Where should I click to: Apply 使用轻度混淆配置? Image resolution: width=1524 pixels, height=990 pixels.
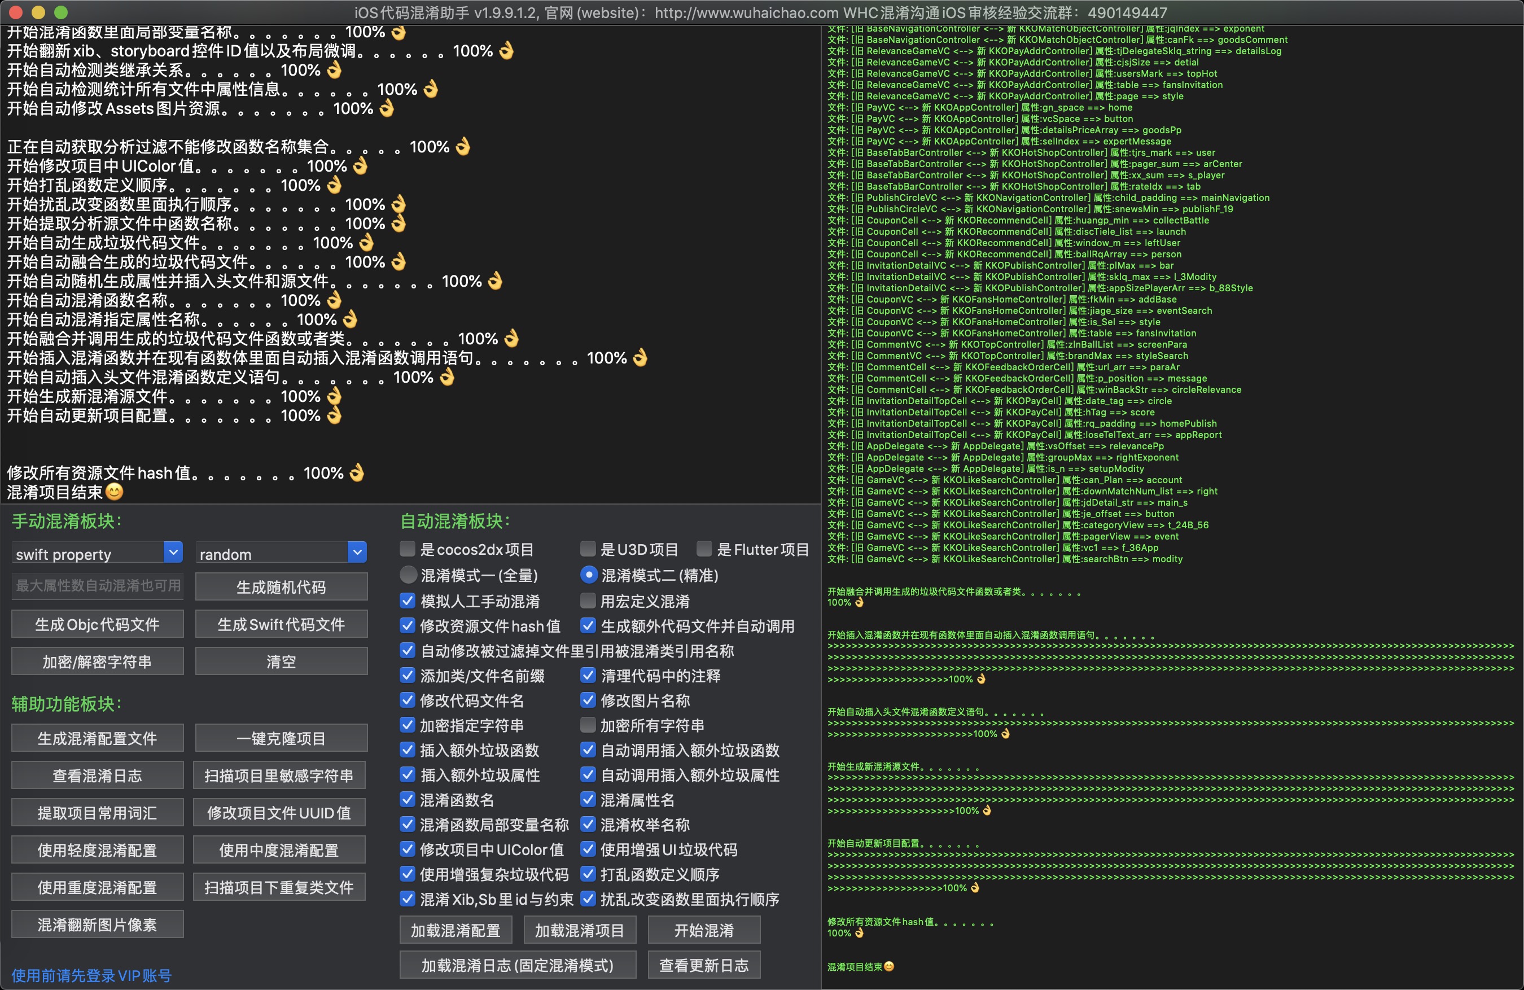click(x=97, y=849)
